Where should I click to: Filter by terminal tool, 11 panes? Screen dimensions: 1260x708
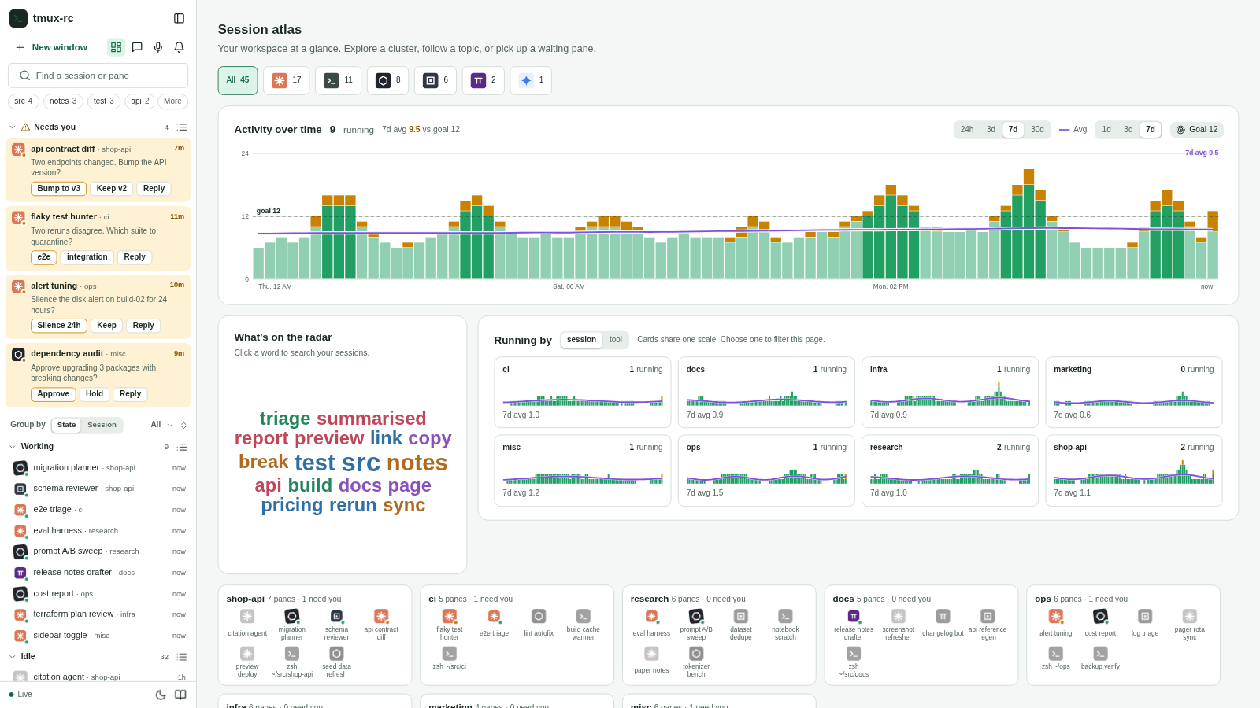coord(338,80)
